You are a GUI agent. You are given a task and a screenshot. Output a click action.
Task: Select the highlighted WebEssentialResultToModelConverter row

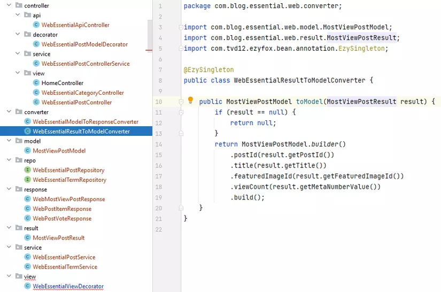click(x=76, y=131)
